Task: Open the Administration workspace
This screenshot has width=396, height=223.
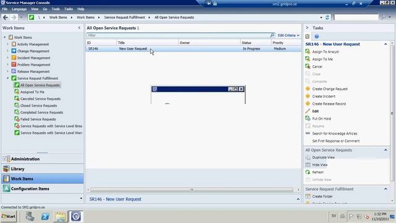Action: [x=43, y=159]
